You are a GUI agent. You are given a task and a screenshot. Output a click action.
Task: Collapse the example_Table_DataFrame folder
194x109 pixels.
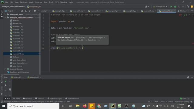tap(5, 18)
